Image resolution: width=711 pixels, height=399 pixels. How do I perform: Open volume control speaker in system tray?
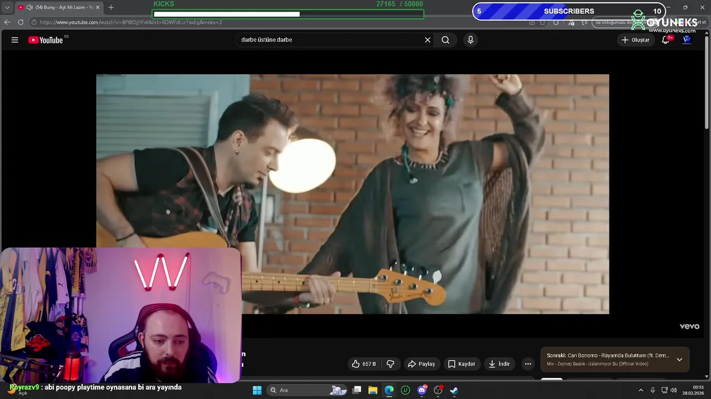pyautogui.click(x=673, y=390)
